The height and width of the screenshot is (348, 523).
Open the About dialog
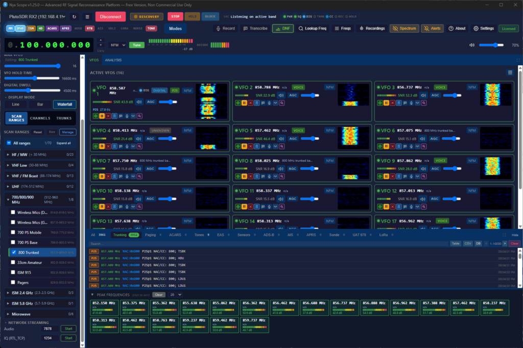tap(457, 29)
